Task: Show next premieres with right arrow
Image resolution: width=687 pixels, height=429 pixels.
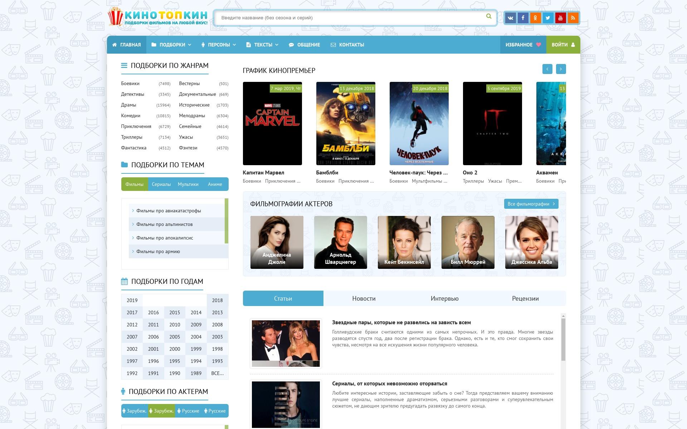Action: click(561, 69)
